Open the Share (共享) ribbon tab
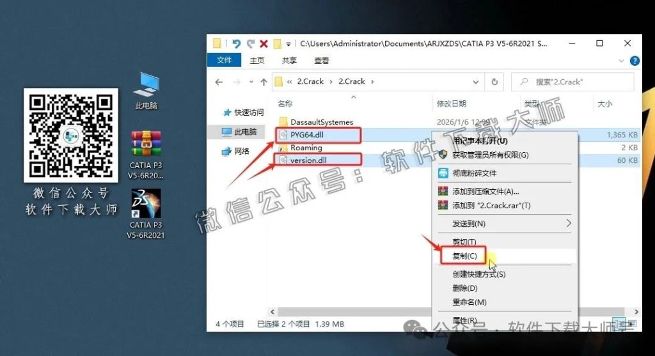 click(289, 61)
